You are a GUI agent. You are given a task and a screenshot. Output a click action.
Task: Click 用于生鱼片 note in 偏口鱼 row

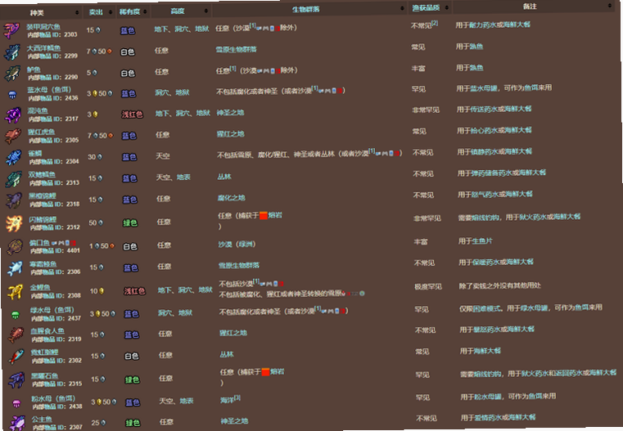(475, 241)
